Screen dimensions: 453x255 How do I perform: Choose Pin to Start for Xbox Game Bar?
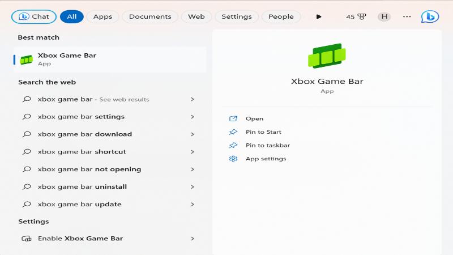263,132
